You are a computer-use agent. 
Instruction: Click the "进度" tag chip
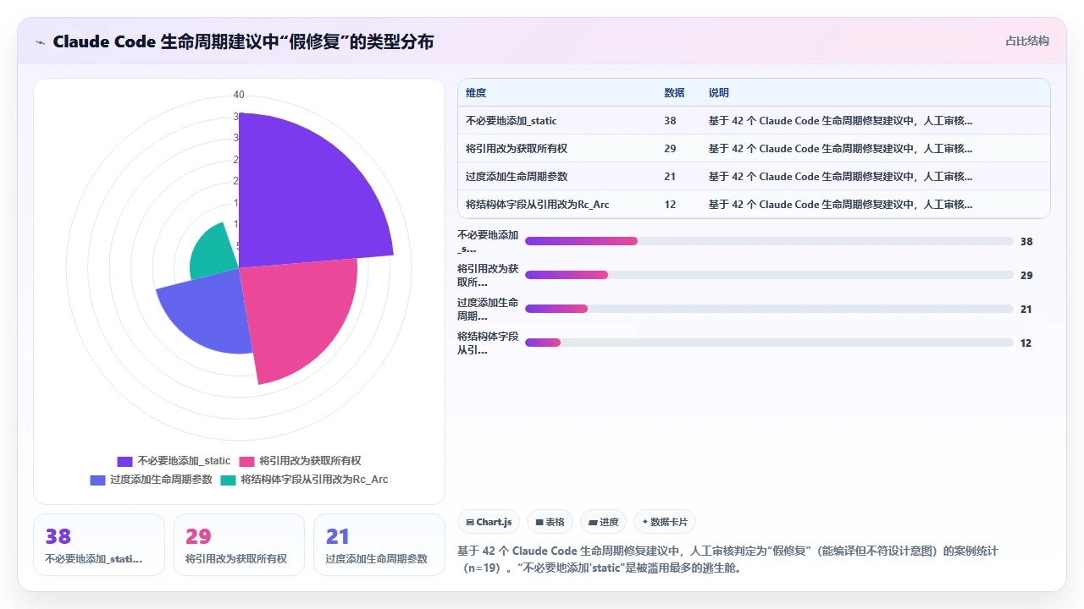point(604,522)
